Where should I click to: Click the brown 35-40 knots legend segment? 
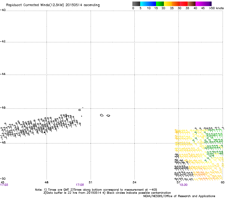(x=192, y=4)
